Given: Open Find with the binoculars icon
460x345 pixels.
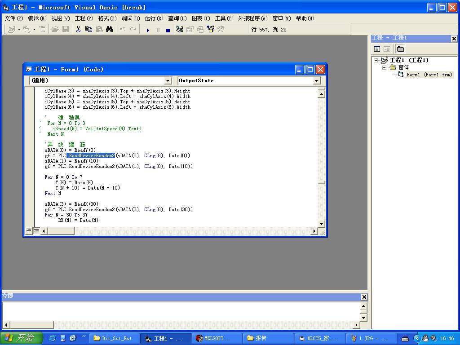Looking at the screenshot, I should 109,30.
